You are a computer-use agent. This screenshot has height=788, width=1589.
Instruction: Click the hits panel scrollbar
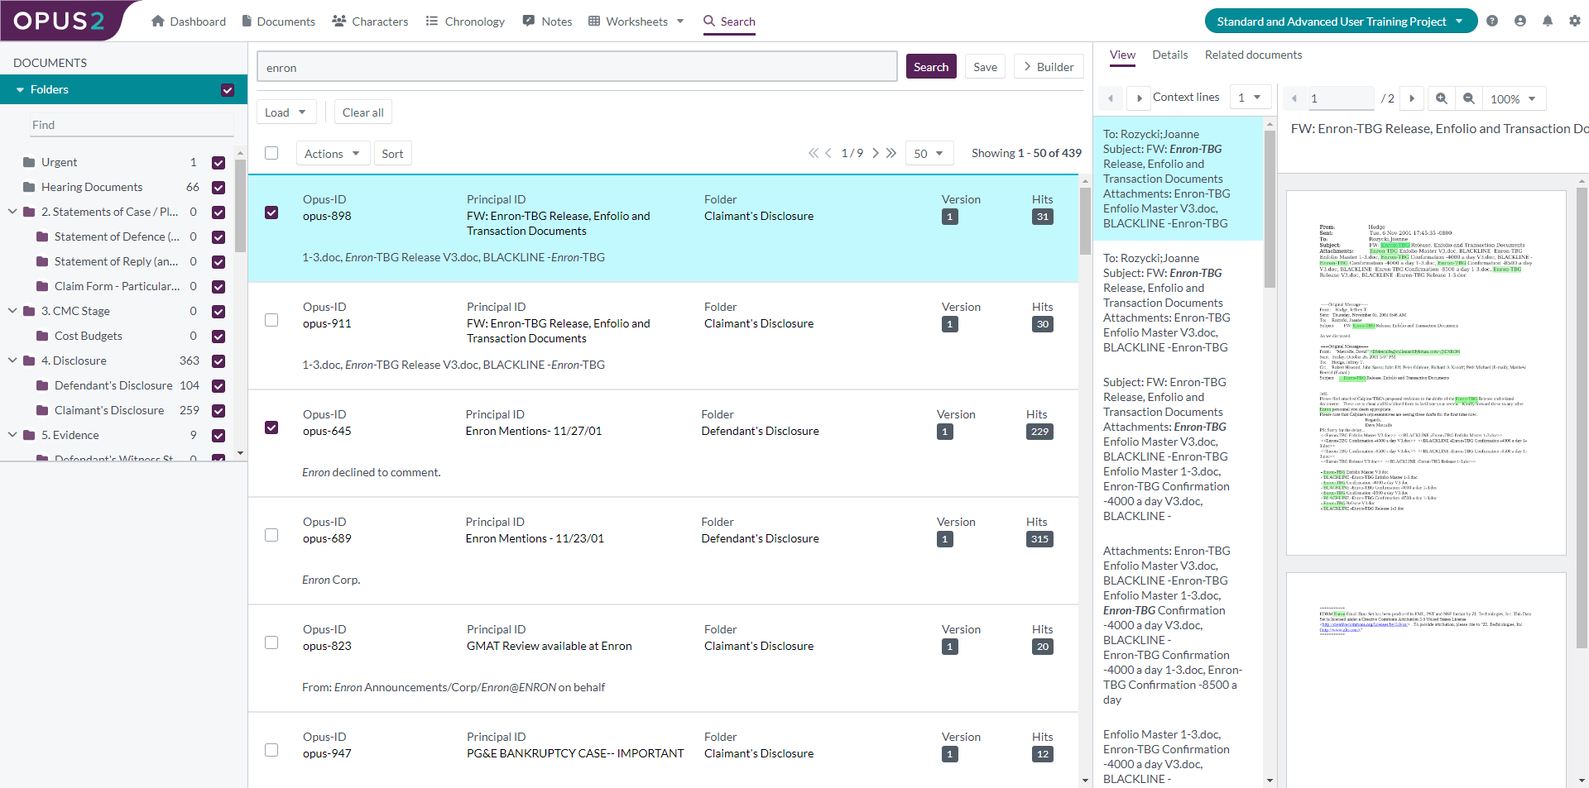click(x=1270, y=209)
